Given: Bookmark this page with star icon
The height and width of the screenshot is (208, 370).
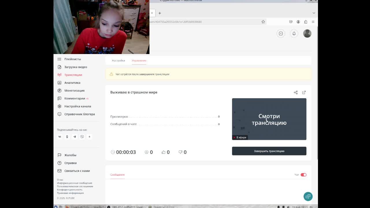Looking at the screenshot, I should 263,22.
